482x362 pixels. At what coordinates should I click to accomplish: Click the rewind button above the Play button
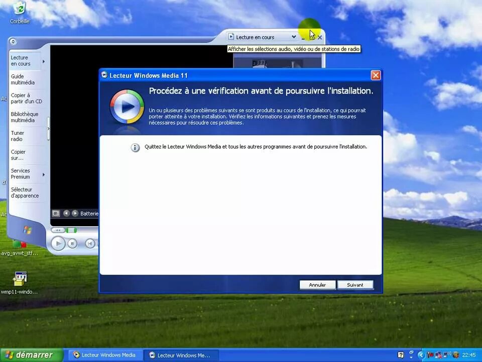(58, 230)
